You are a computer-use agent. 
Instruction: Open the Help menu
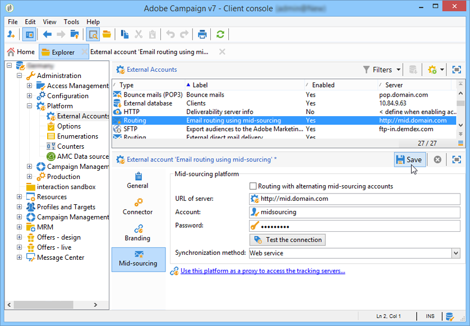tap(93, 22)
